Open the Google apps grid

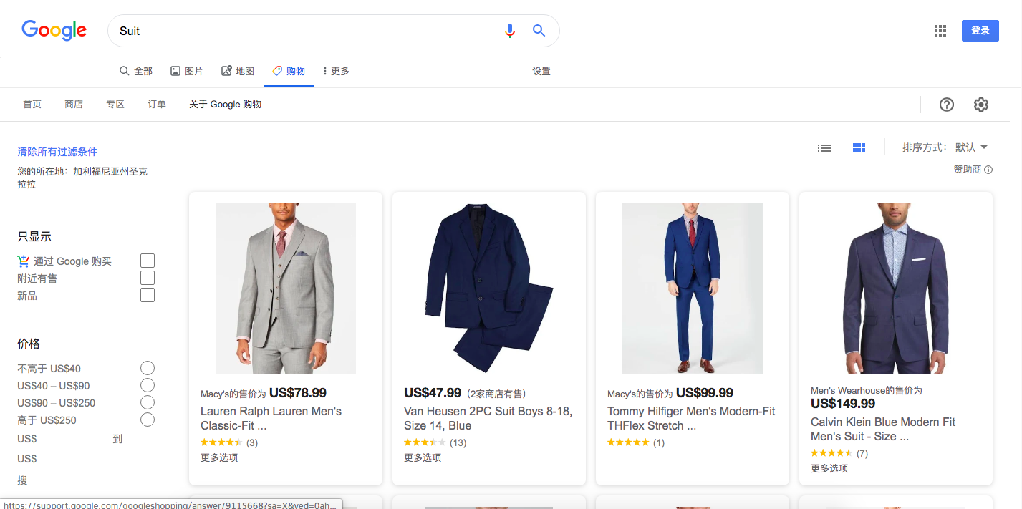click(x=940, y=31)
